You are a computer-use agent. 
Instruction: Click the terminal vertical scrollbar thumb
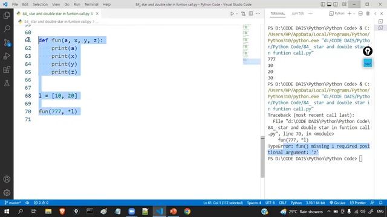[x=262, y=157]
